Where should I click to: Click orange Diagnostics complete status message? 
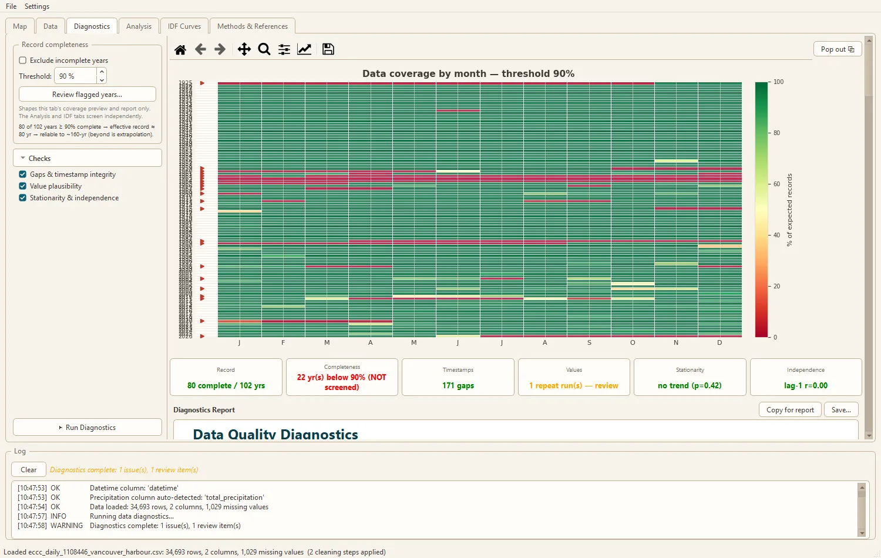tap(124, 470)
